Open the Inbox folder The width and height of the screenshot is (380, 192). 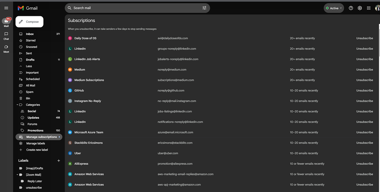pyautogui.click(x=39, y=34)
